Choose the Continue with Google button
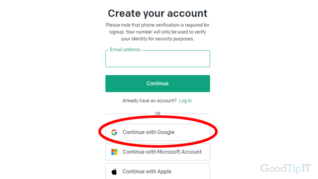The height and width of the screenshot is (179, 318). point(158,132)
